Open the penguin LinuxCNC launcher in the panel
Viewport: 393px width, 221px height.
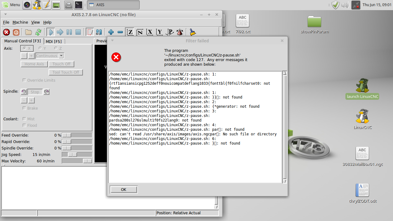(37, 5)
